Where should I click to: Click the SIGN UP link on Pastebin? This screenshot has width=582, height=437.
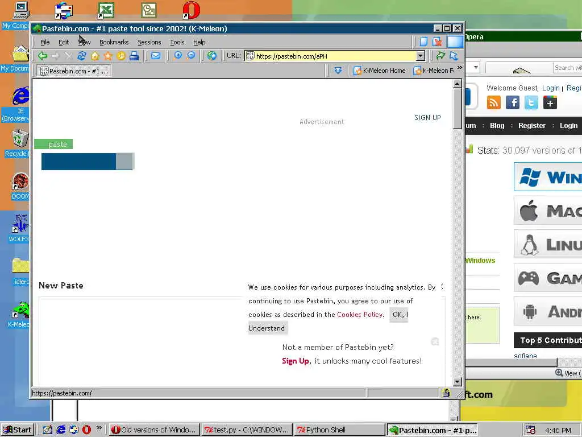(427, 118)
